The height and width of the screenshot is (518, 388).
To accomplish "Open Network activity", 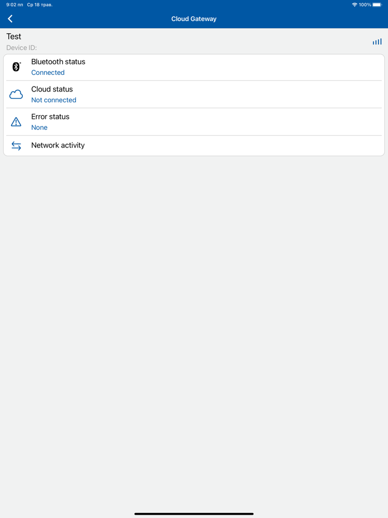I will click(58, 145).
